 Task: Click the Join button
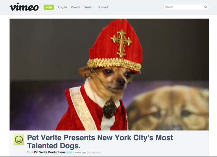[49, 7]
